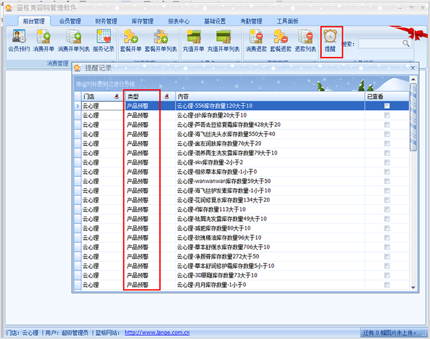The height and width of the screenshot is (339, 430).
Task: Open 充值开单 recharge order
Action: click(193, 41)
